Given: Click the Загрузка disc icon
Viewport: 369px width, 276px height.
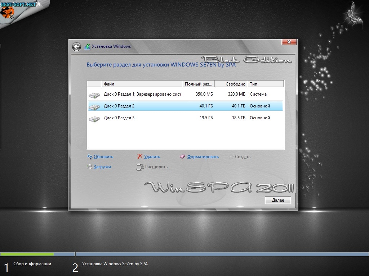Looking at the screenshot, I should [x=89, y=167].
